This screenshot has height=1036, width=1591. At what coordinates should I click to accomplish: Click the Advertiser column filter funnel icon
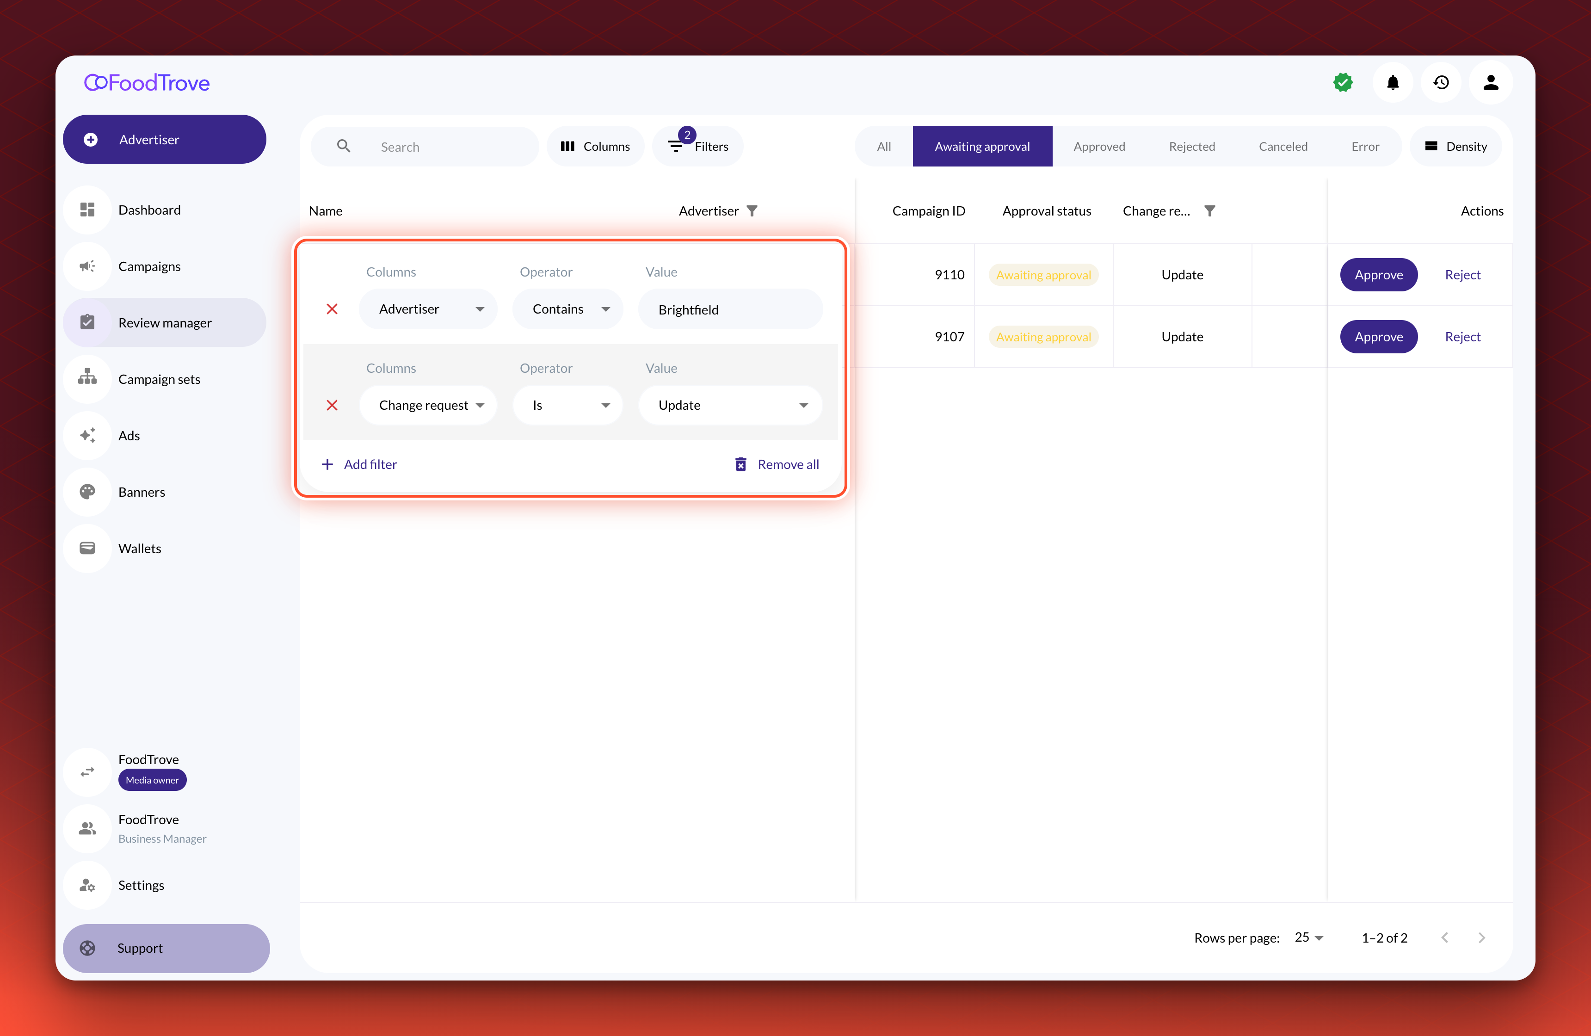point(752,211)
